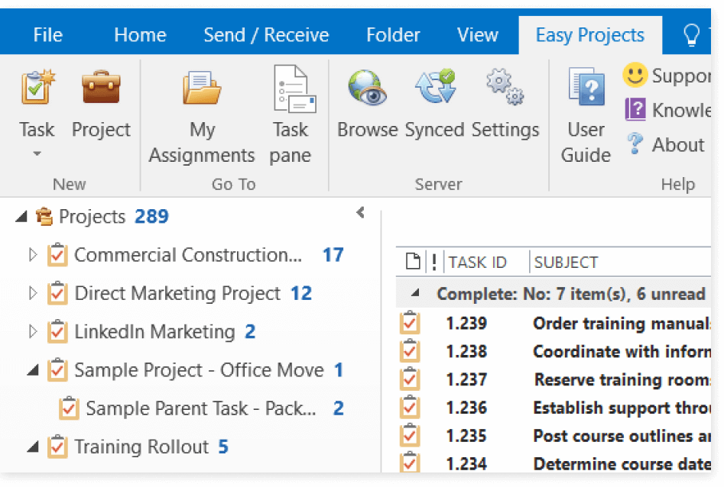Collapse the Training Rollout node
The width and height of the screenshot is (724, 487).
33,447
